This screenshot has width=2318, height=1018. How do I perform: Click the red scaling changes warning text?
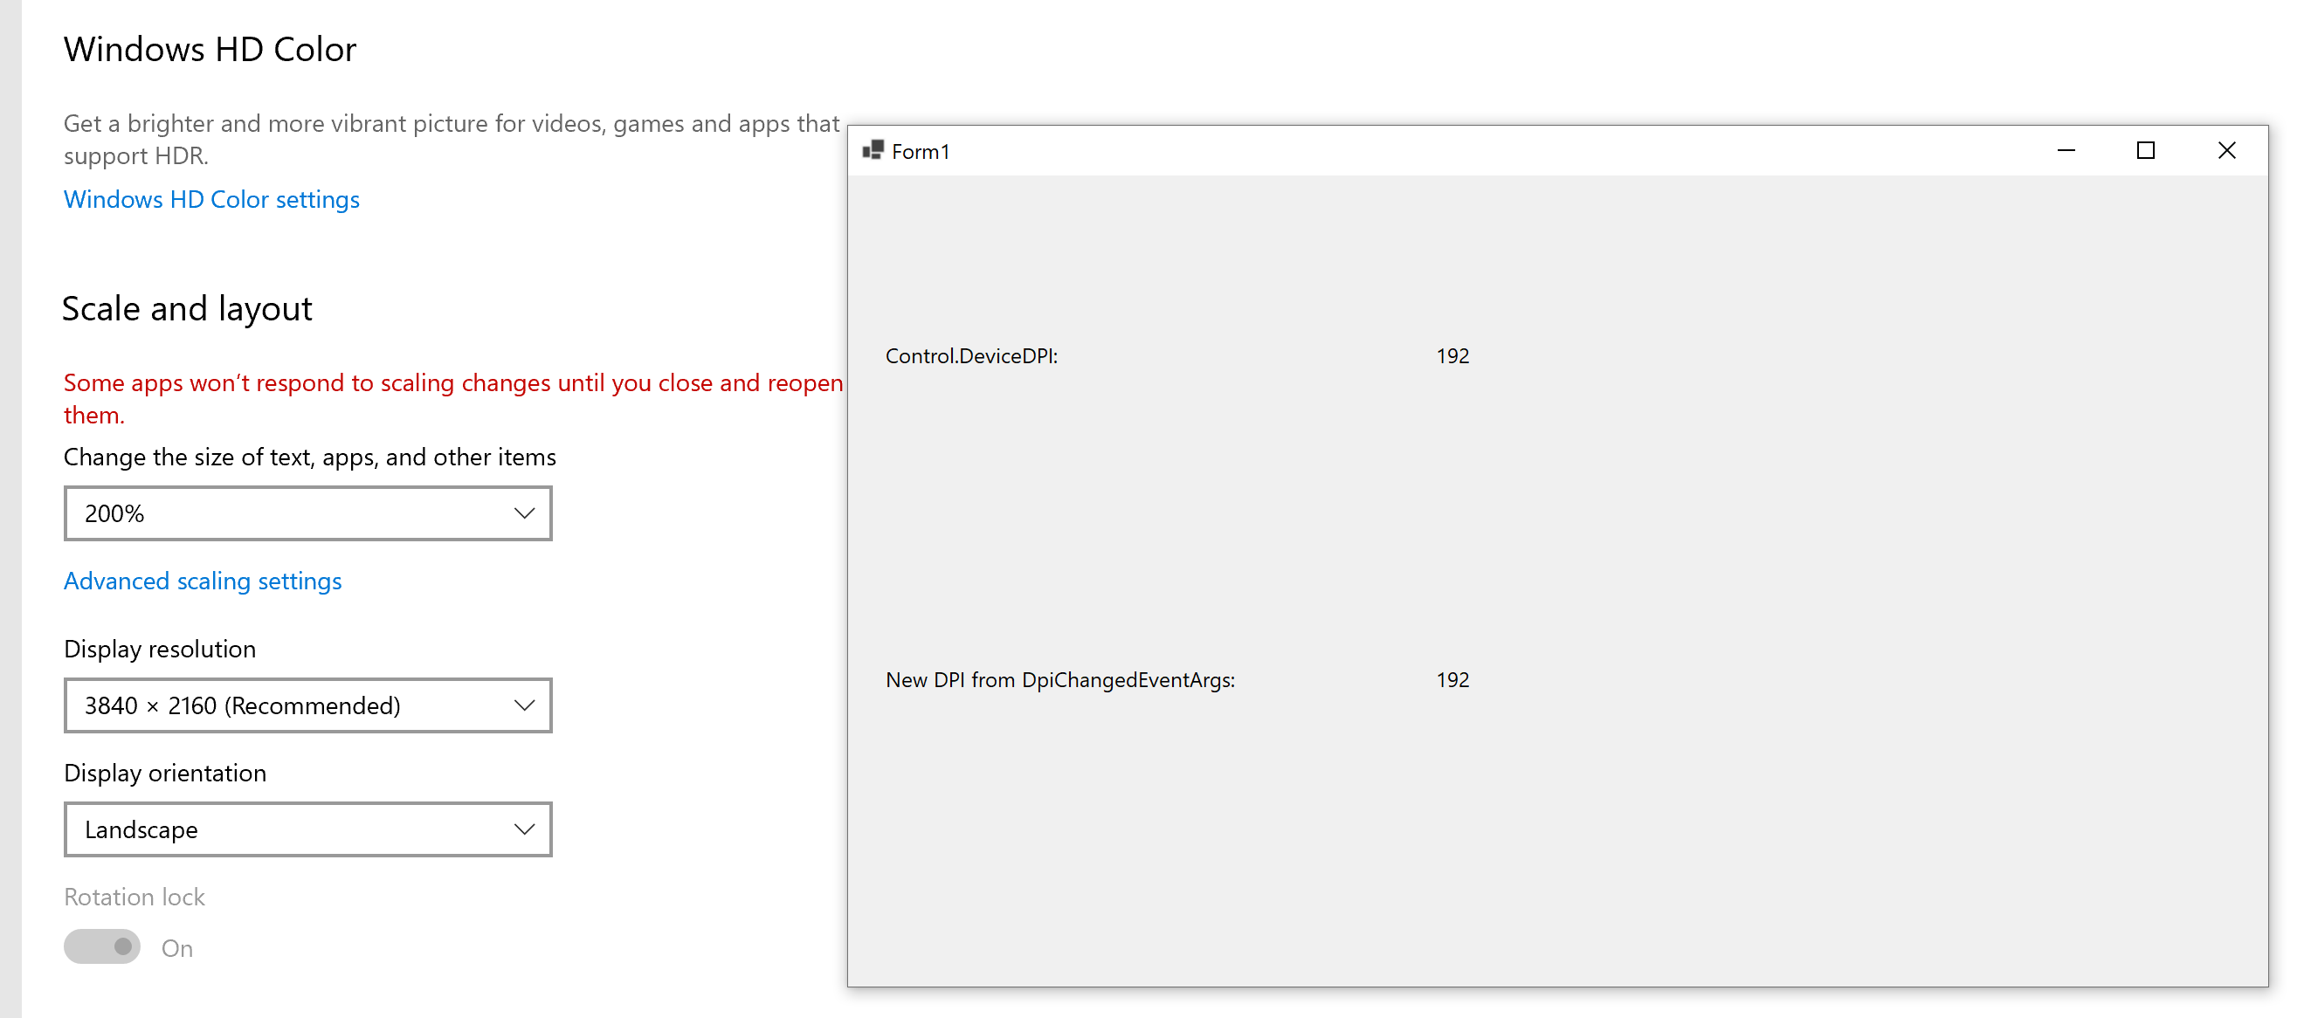point(453,398)
